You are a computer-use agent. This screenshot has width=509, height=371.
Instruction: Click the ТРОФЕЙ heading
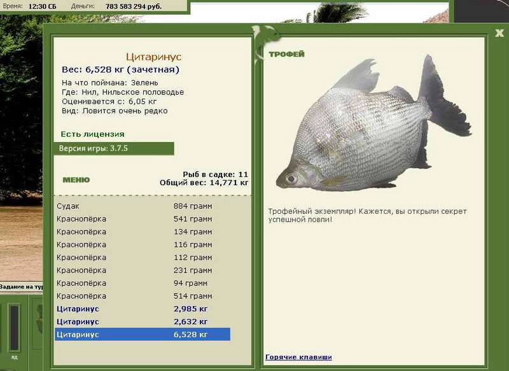click(x=287, y=54)
